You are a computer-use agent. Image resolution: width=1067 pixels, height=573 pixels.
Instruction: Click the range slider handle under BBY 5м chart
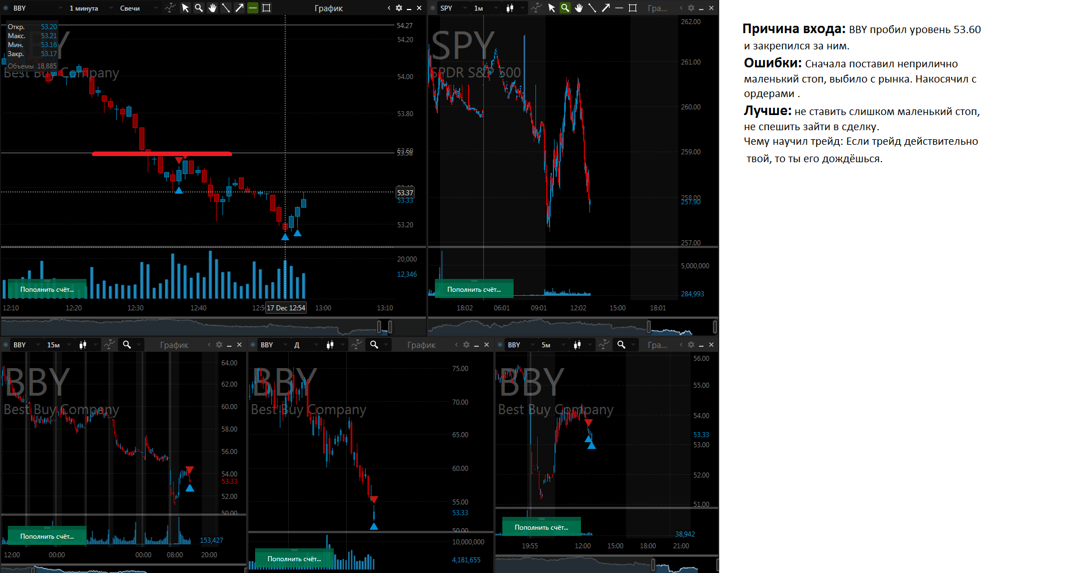tap(653, 564)
